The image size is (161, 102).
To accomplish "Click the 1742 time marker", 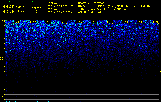I will (x=33, y=22).
